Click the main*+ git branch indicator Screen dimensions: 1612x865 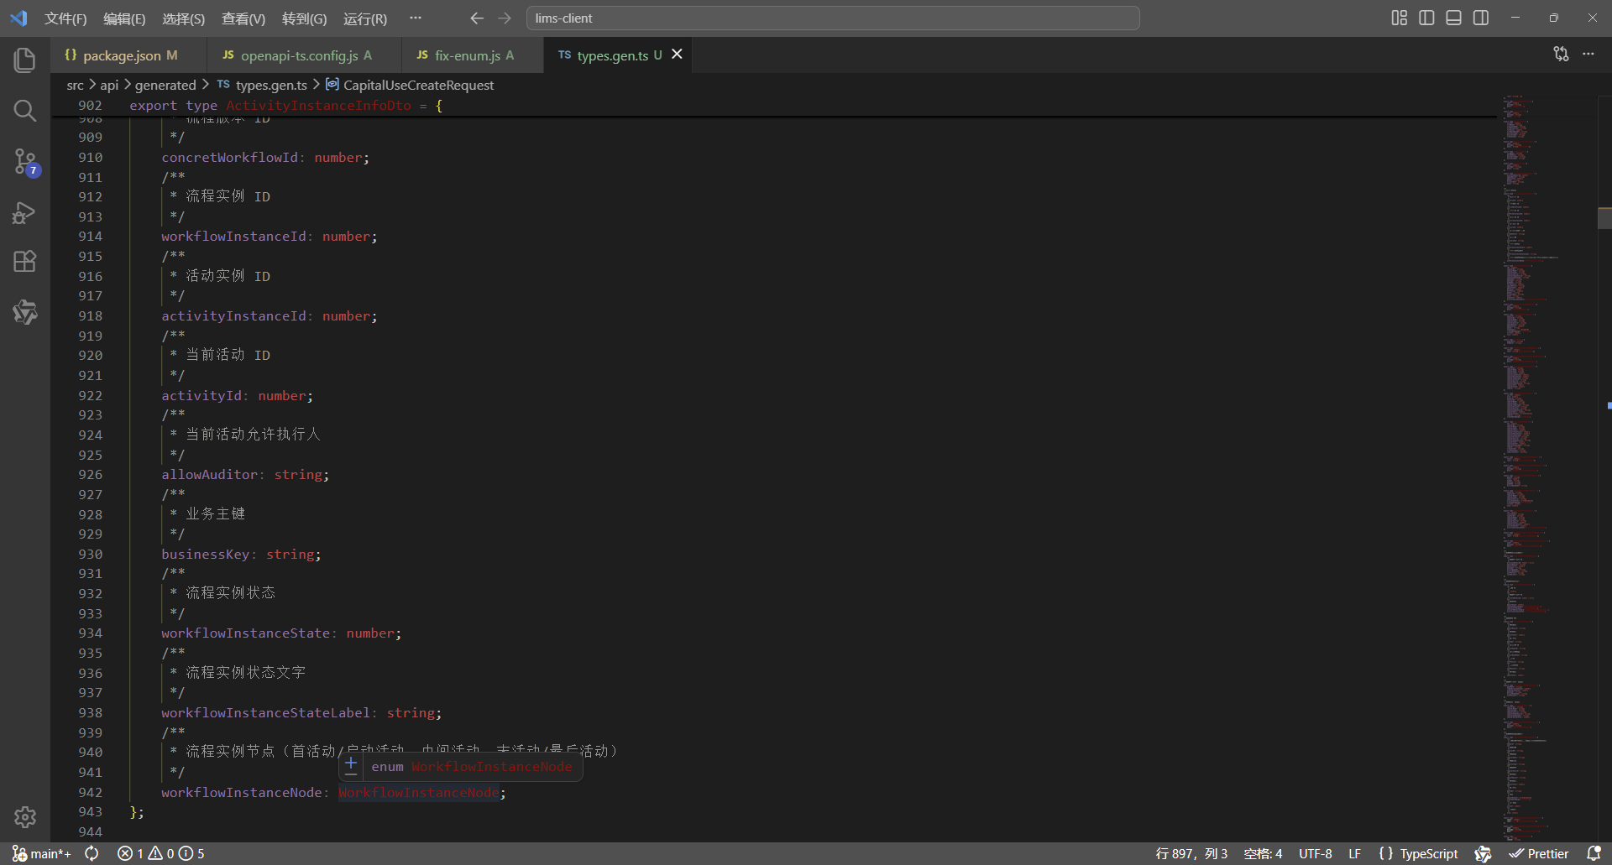click(41, 853)
